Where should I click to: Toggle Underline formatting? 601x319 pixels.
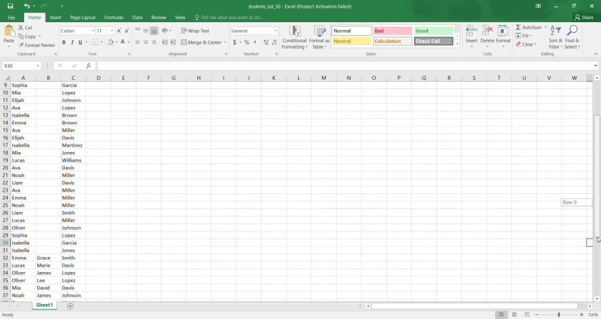(80, 42)
